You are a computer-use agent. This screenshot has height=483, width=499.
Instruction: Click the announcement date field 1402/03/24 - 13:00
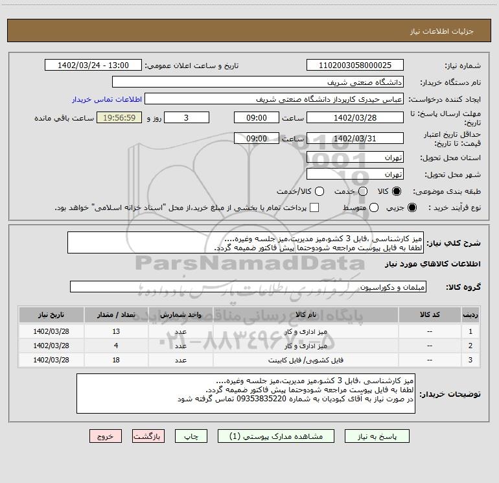coord(93,65)
